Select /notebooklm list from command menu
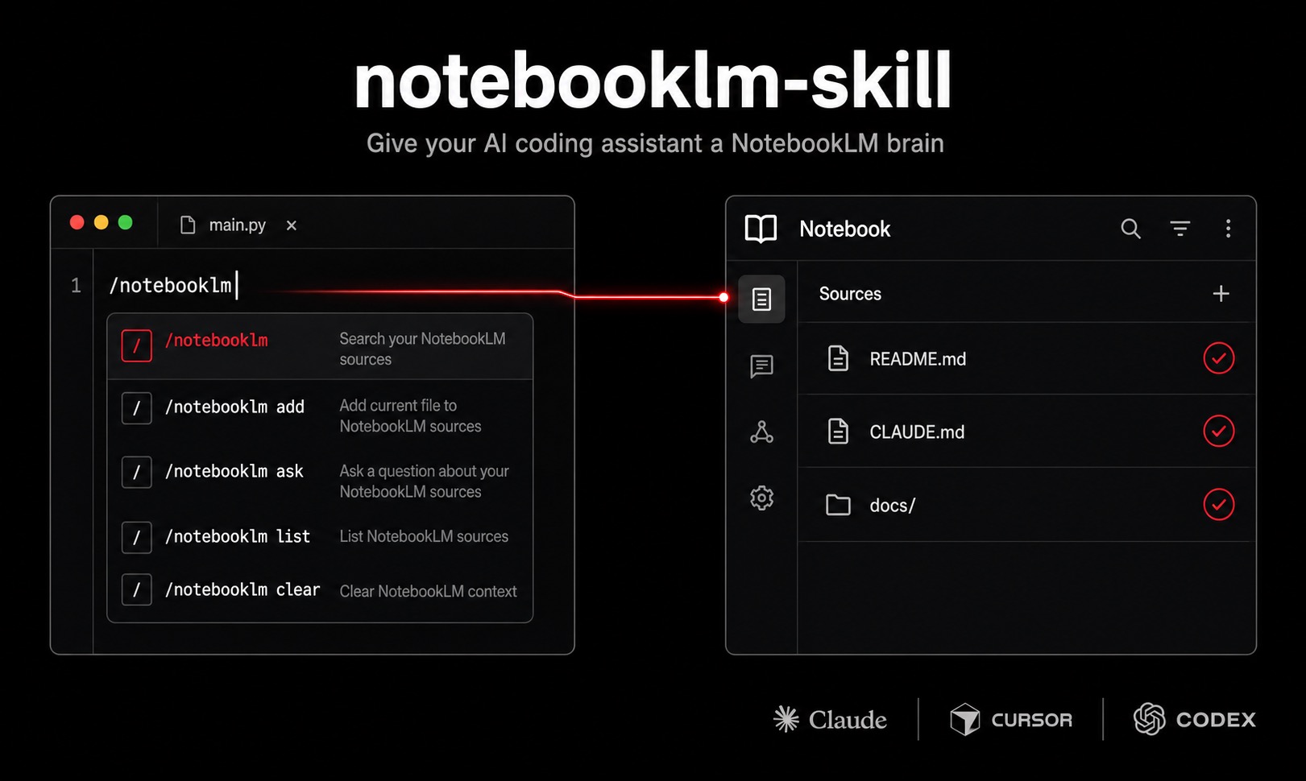The image size is (1306, 781). tap(238, 537)
